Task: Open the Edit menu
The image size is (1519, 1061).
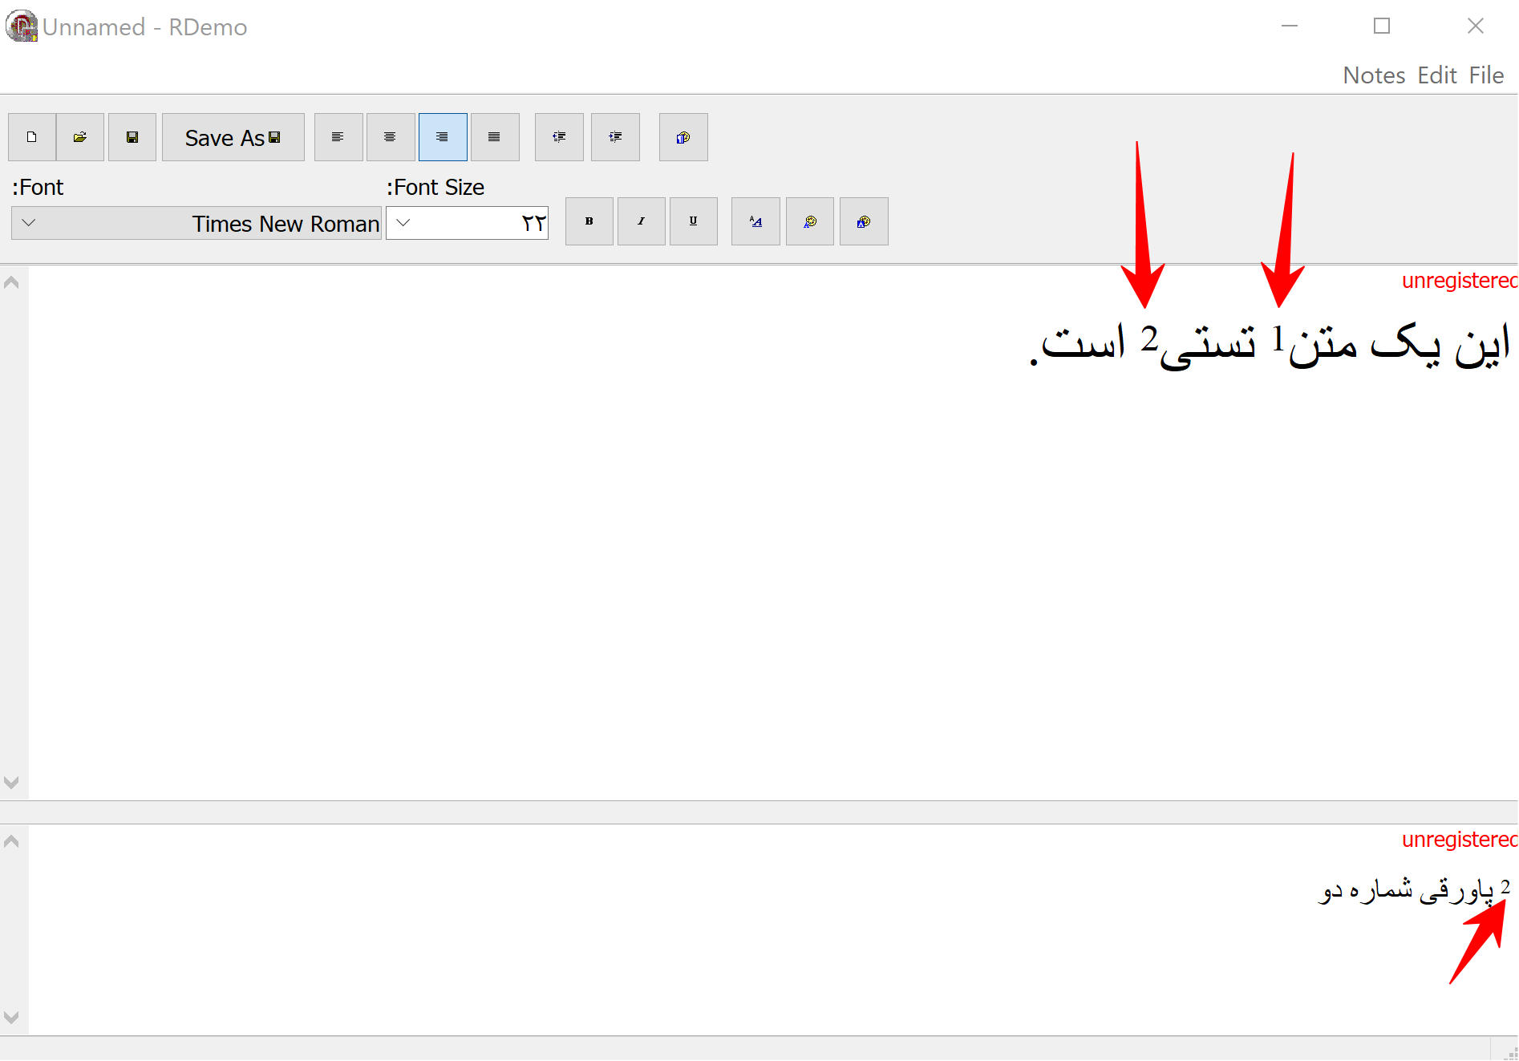Action: tap(1436, 75)
